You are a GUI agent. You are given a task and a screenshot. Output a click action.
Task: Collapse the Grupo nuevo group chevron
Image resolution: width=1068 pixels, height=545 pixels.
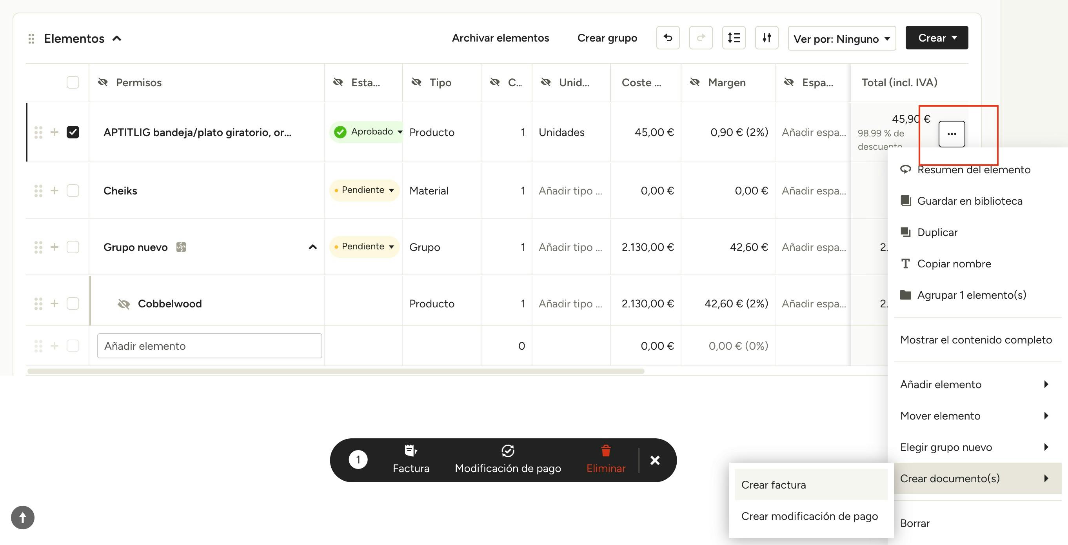pyautogui.click(x=313, y=247)
